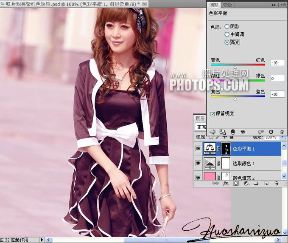Click the create new layer icon
Screen dimensions: 288x243
pos(266,184)
